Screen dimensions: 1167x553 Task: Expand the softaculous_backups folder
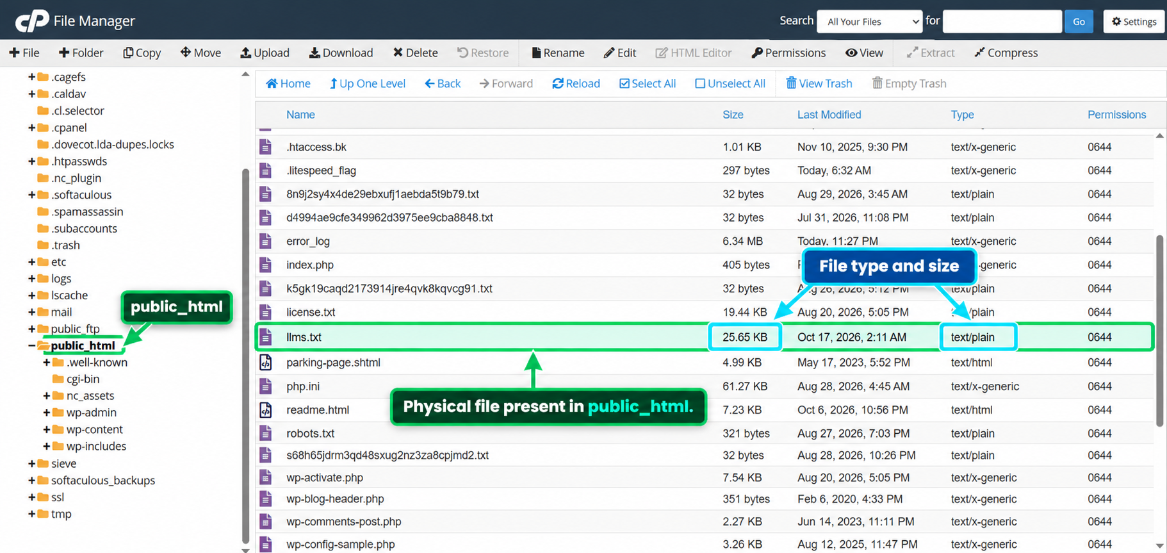coord(31,481)
